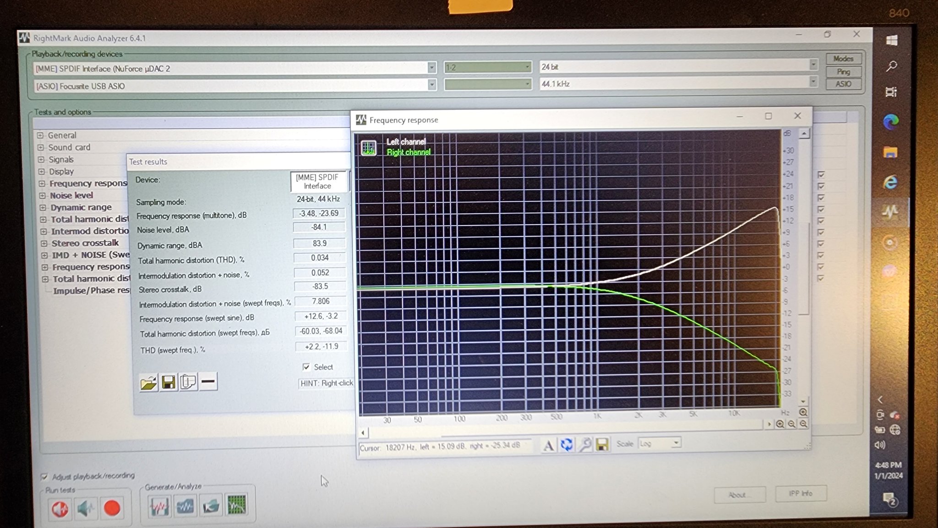Image resolution: width=938 pixels, height=528 pixels.
Task: Click the rightmost zoom reset magnifier
Action: [803, 424]
